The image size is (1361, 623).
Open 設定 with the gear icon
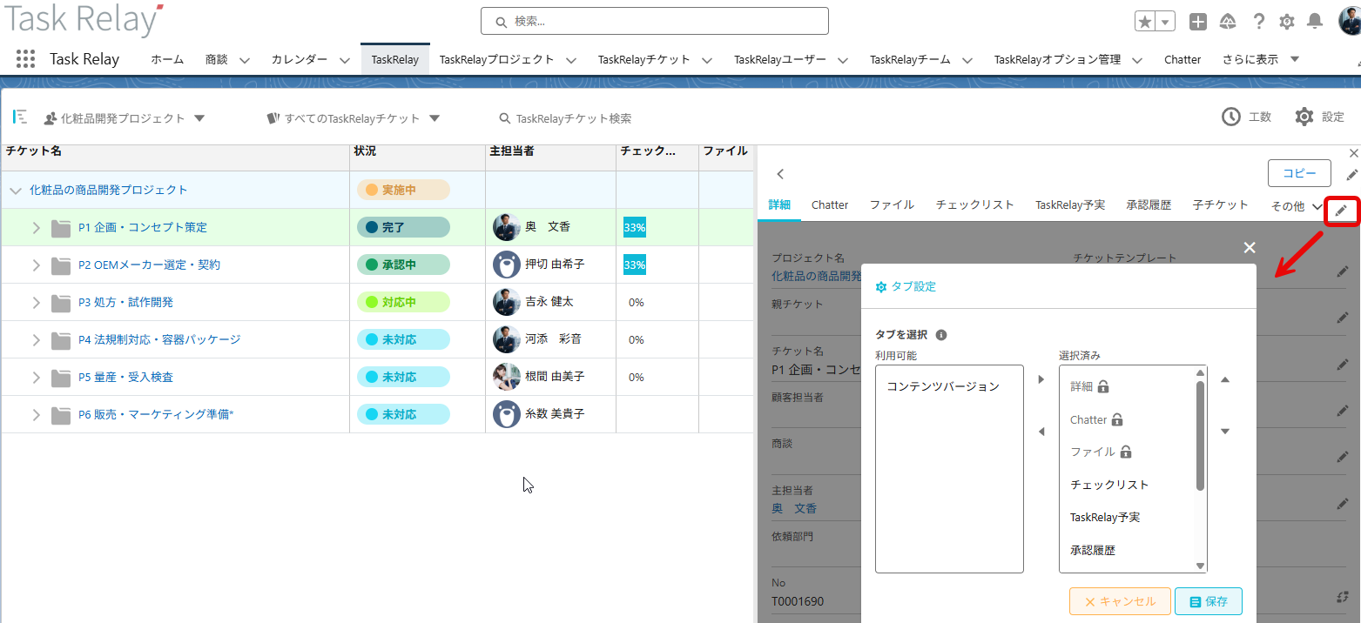pos(1319,117)
